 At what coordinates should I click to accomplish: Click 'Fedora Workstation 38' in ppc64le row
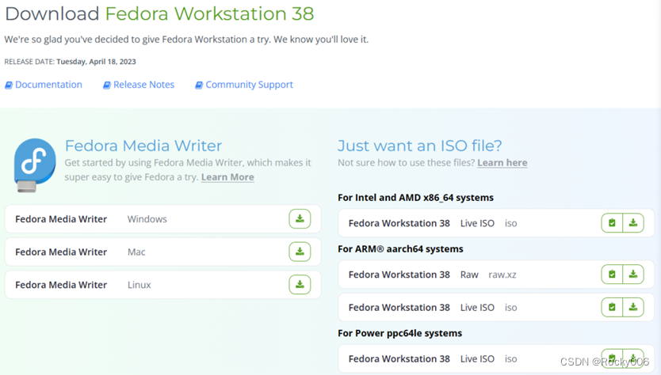[x=399, y=359]
